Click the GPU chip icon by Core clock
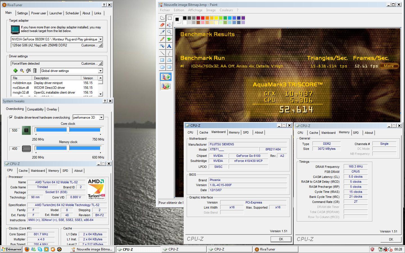405x253 pixels. tap(26, 130)
